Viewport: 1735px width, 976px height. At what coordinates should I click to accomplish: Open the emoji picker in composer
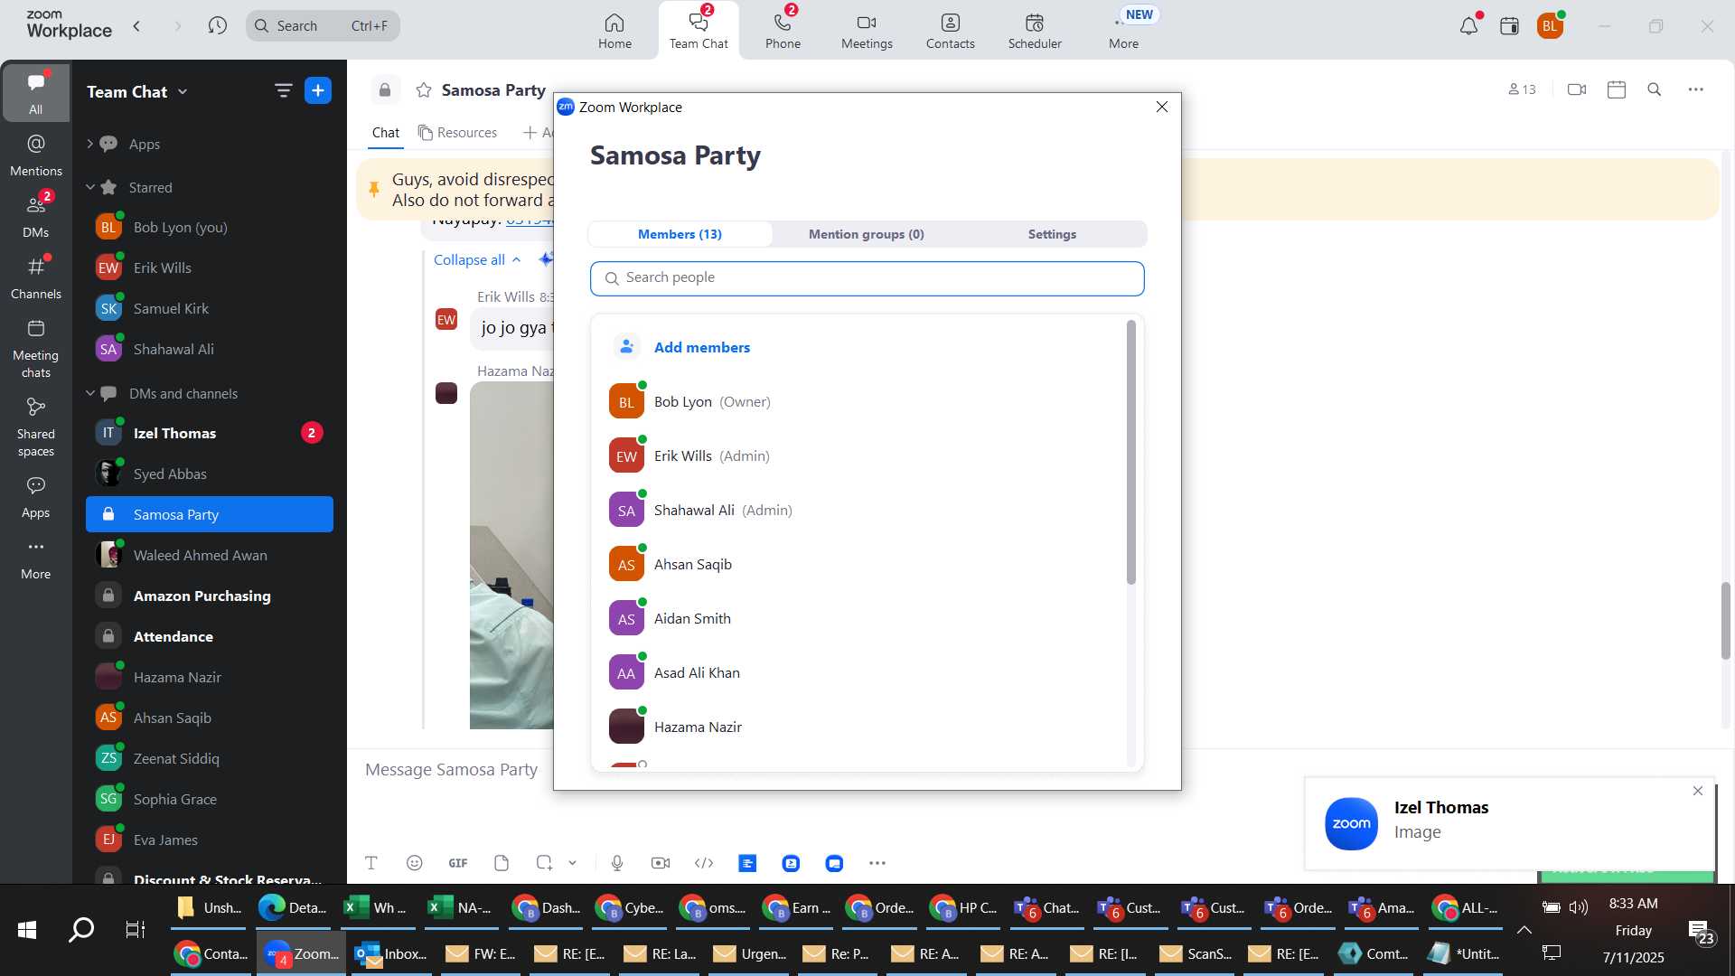pyautogui.click(x=414, y=863)
